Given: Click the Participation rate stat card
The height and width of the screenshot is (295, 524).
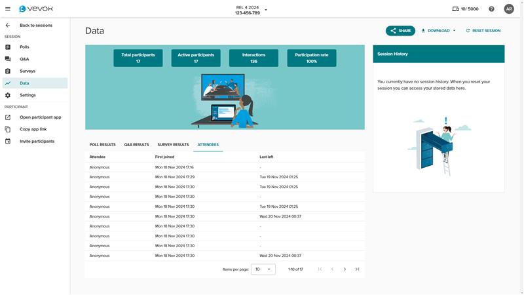Looking at the screenshot, I should click(312, 58).
